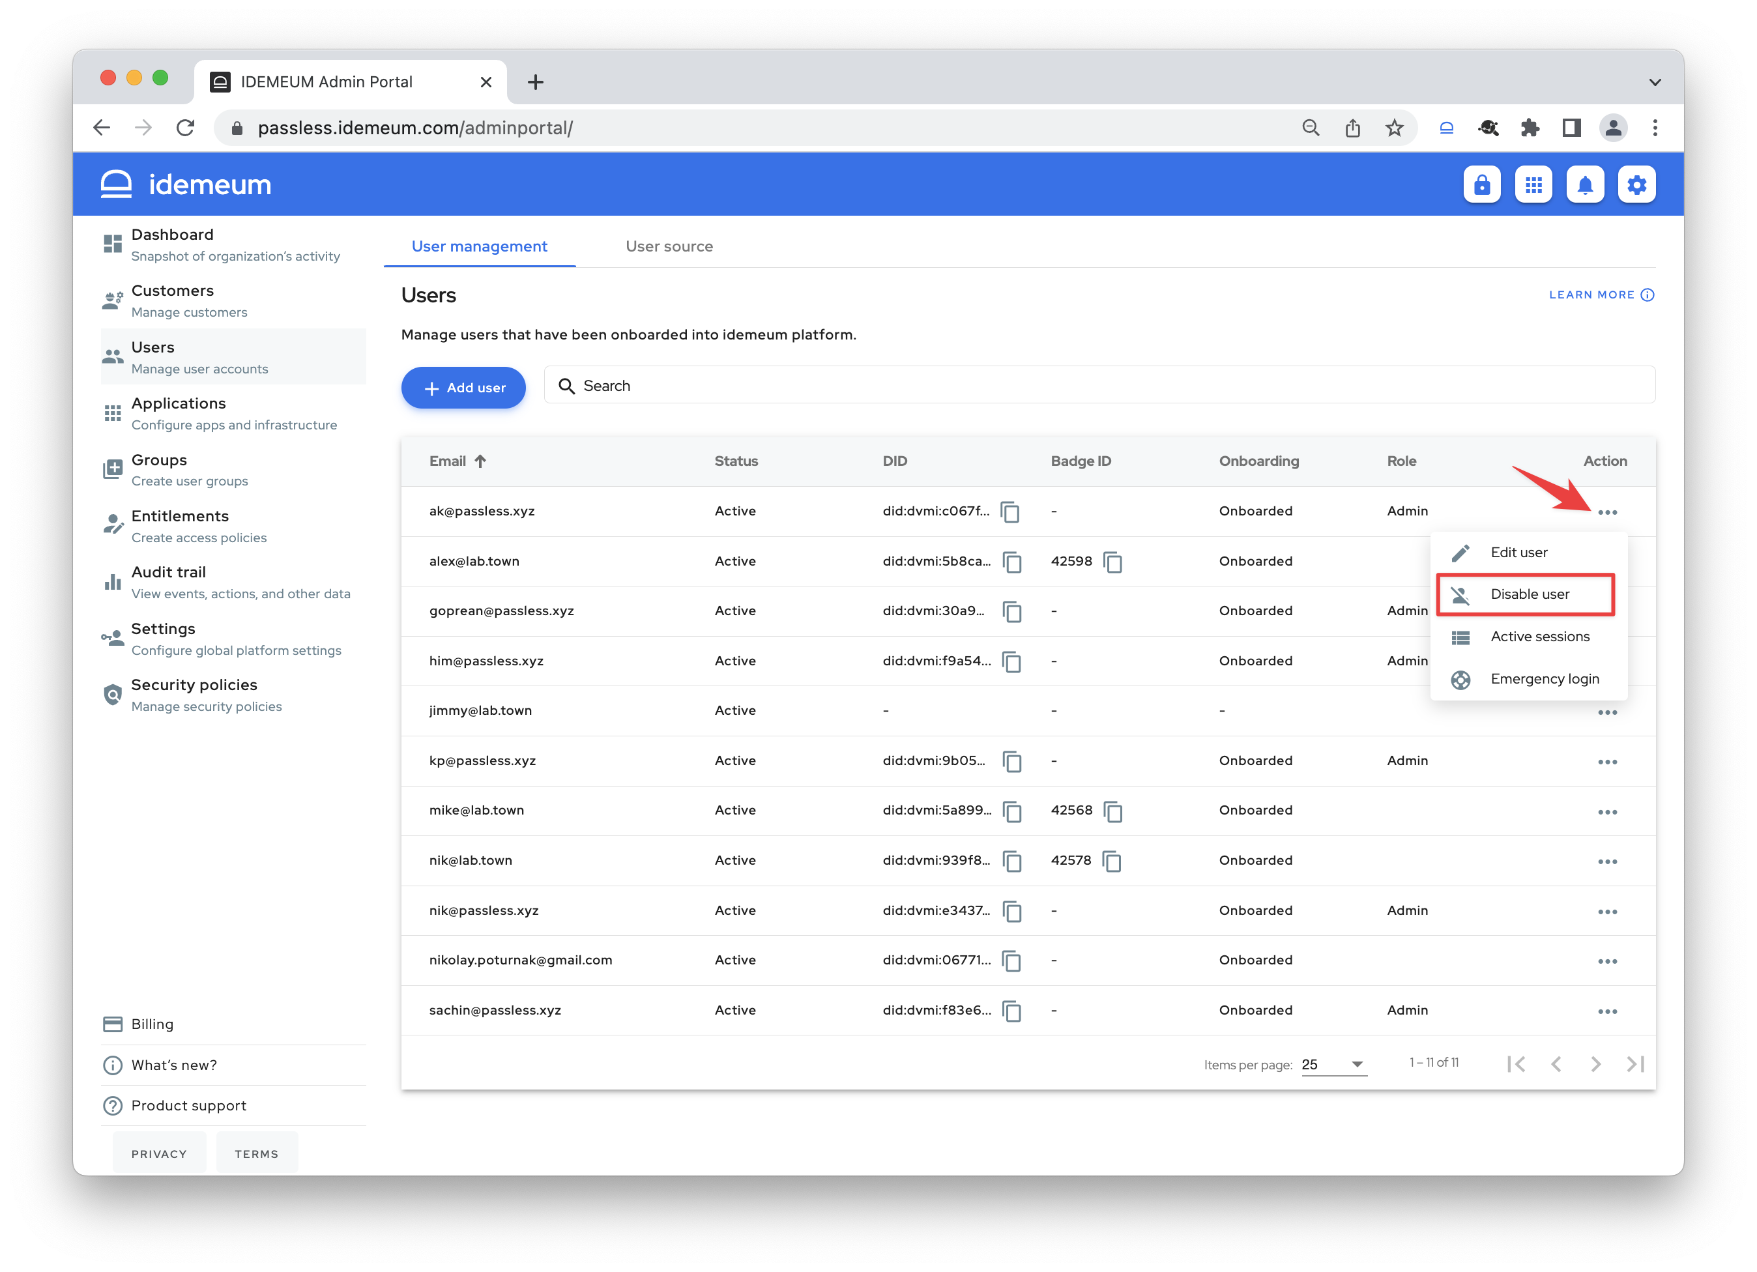This screenshot has height=1272, width=1757.
Task: Open LEARN MORE link
Action: (x=1601, y=295)
